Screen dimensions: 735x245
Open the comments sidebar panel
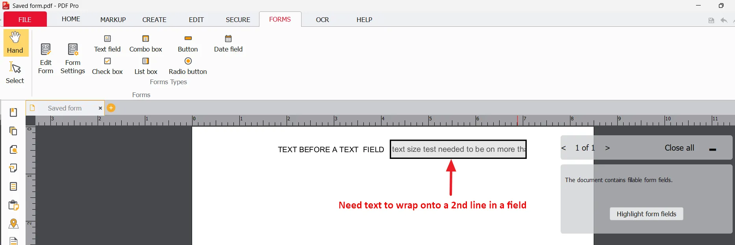coord(13,168)
